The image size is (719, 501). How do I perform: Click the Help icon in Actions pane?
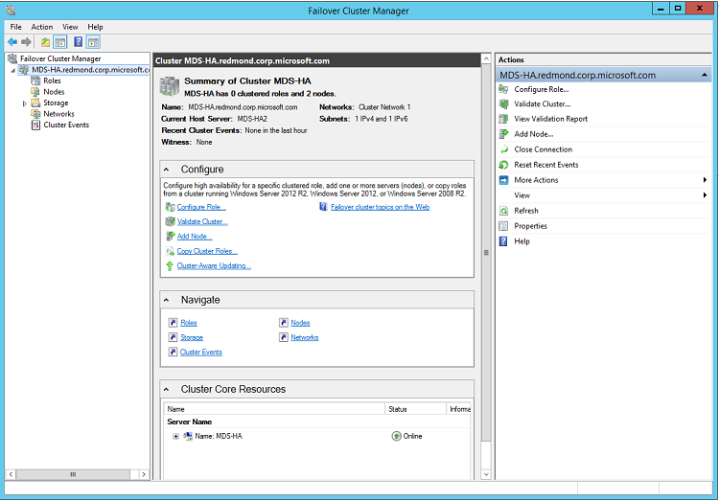pyautogui.click(x=503, y=241)
